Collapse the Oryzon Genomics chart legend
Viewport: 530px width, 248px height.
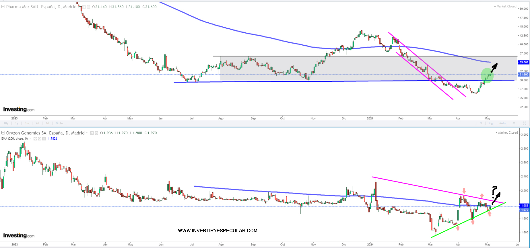pos(3,133)
